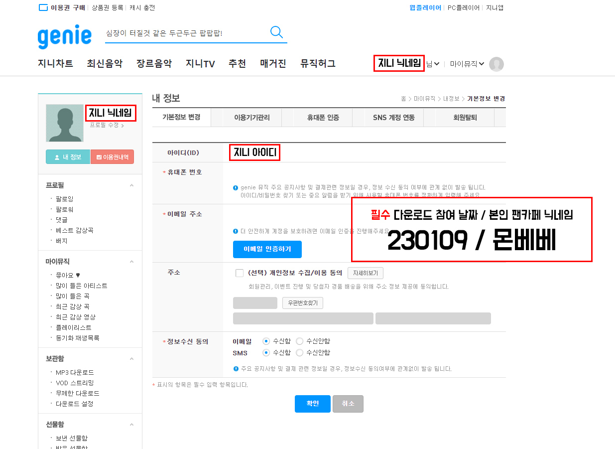Open VOD 스트리밍 link
This screenshot has width=615, height=449.
75,383
